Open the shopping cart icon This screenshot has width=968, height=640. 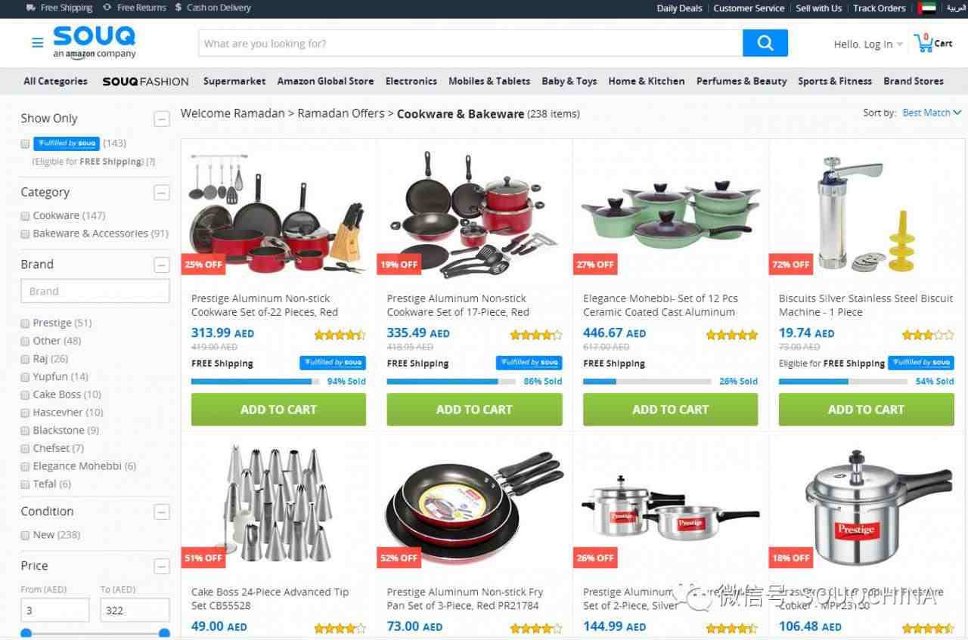[923, 43]
